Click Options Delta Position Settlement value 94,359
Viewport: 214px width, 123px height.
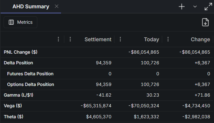tap(103, 84)
